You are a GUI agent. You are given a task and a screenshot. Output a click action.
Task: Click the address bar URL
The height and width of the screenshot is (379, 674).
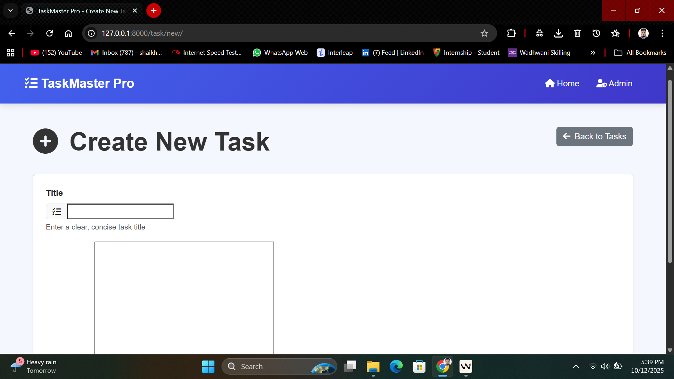(x=142, y=33)
